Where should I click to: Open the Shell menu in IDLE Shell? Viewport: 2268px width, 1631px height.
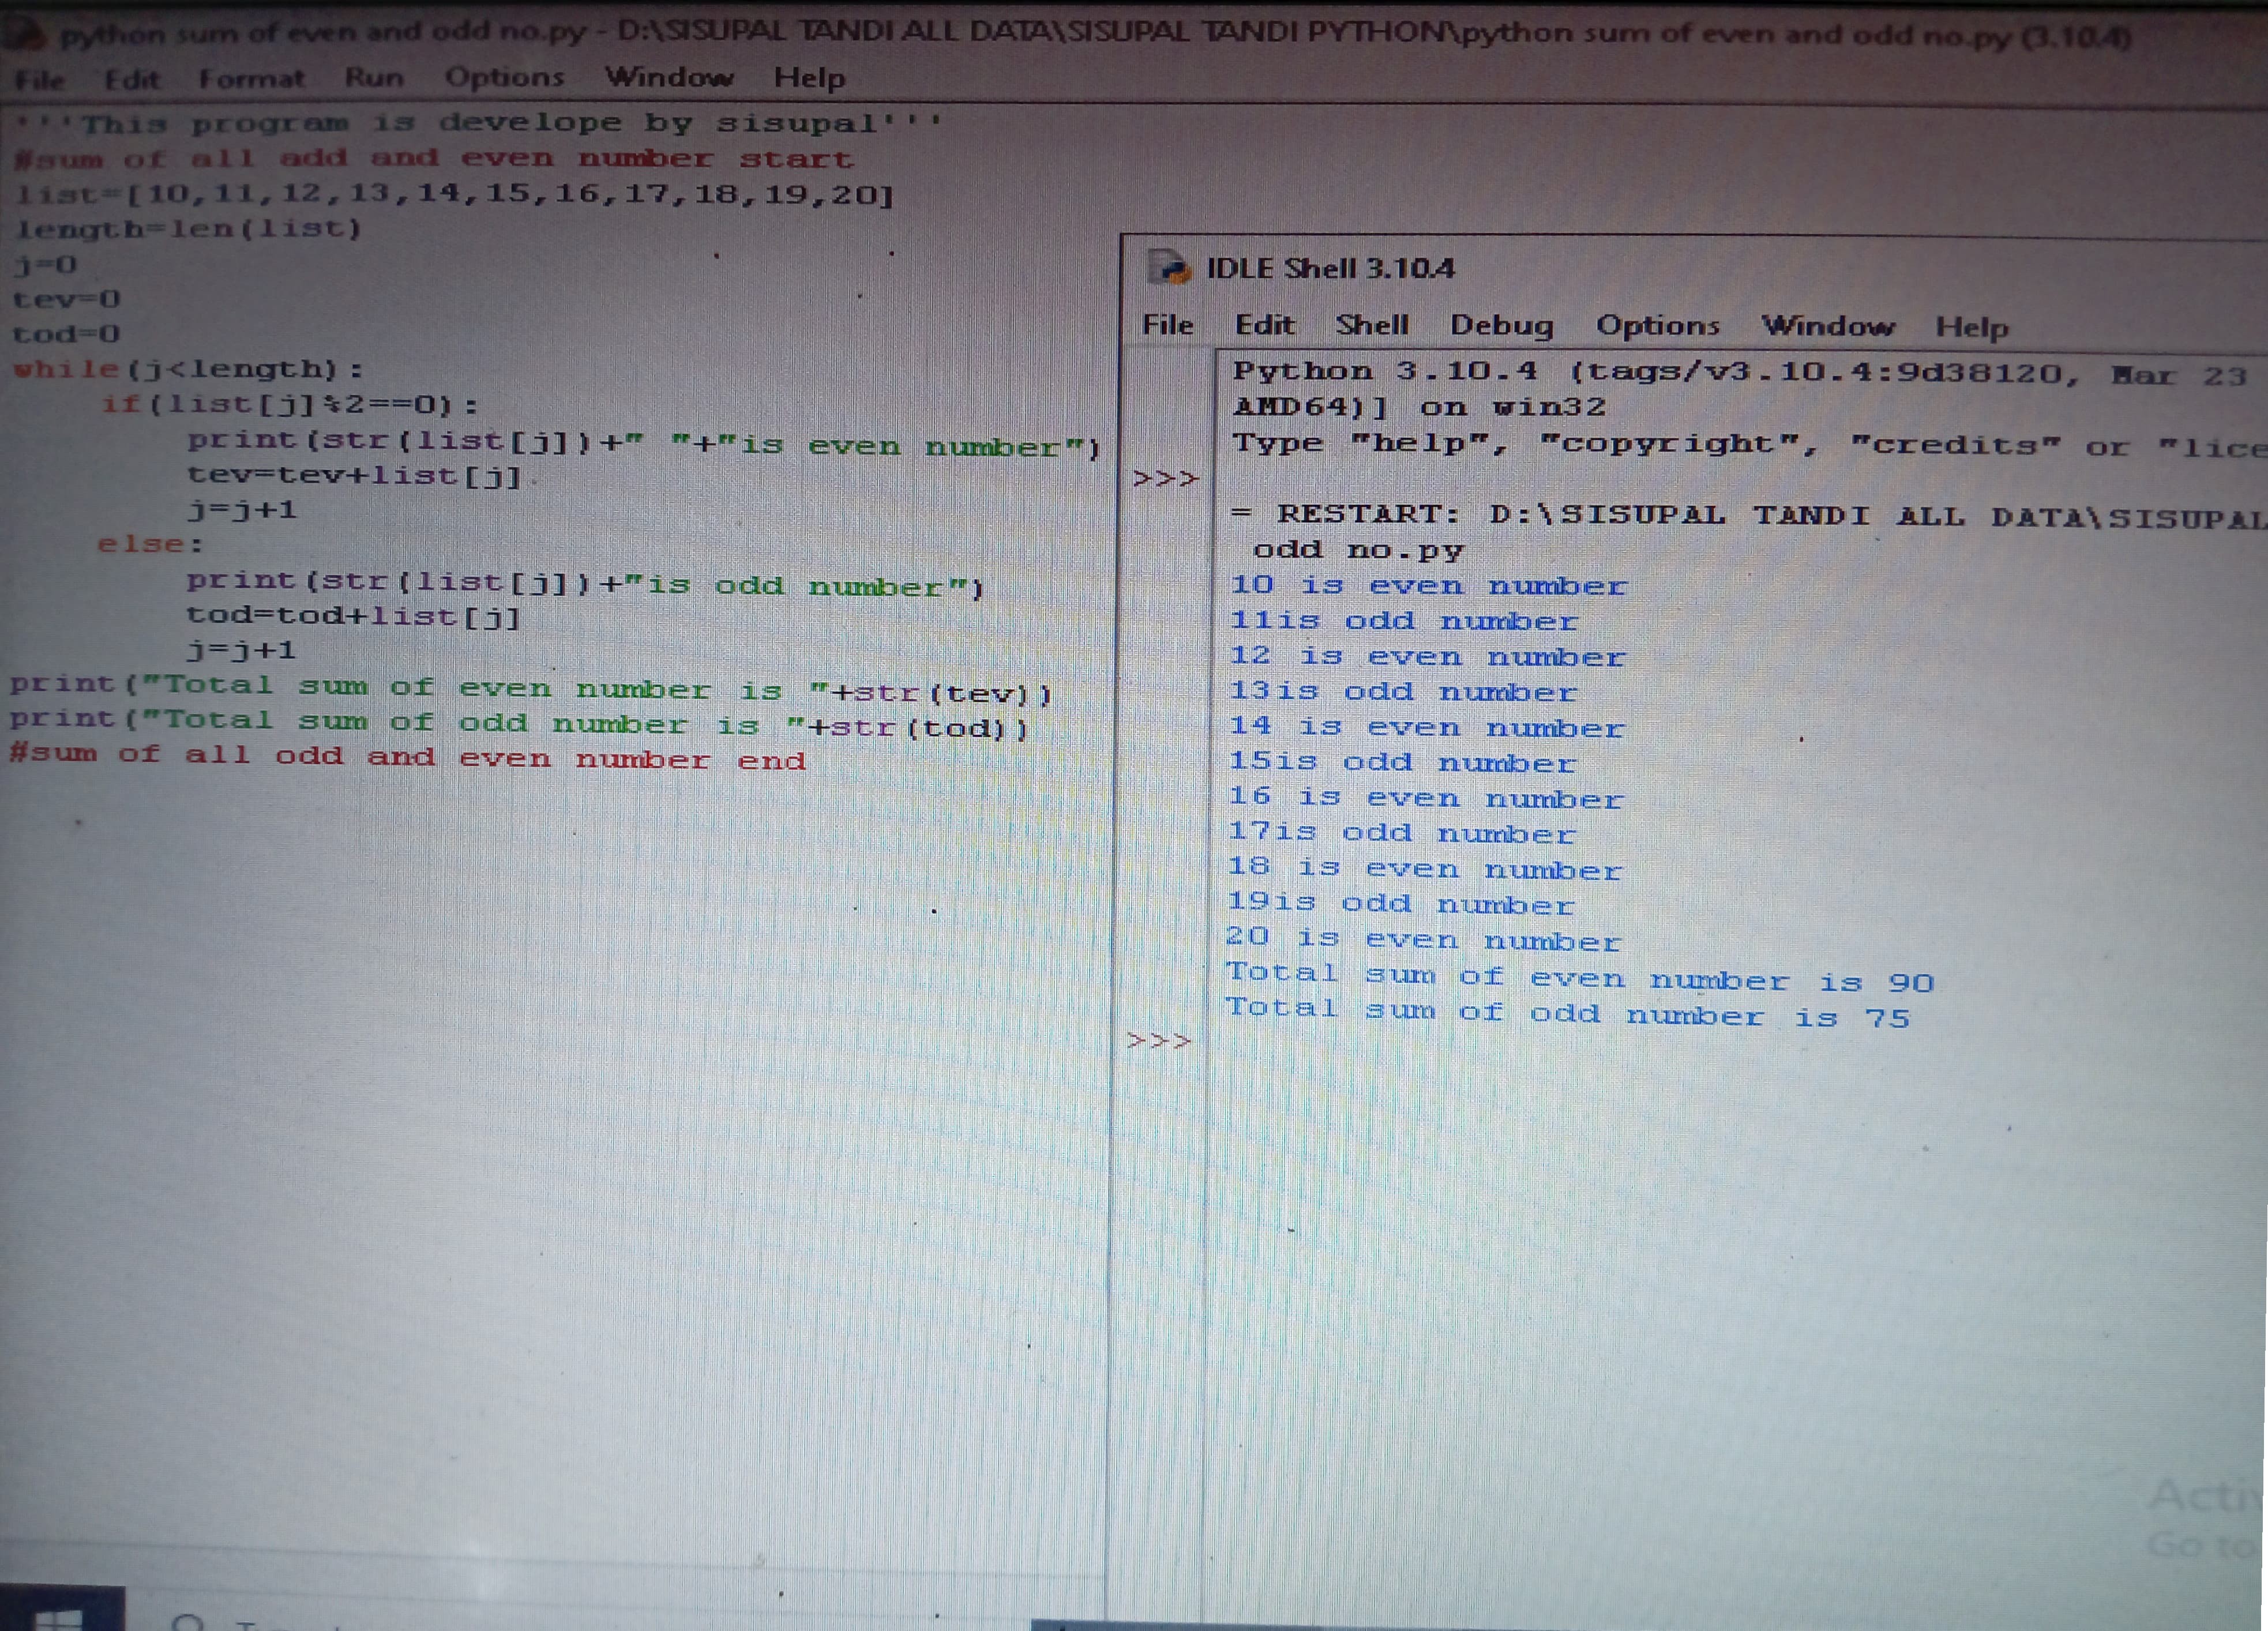coord(1372,325)
